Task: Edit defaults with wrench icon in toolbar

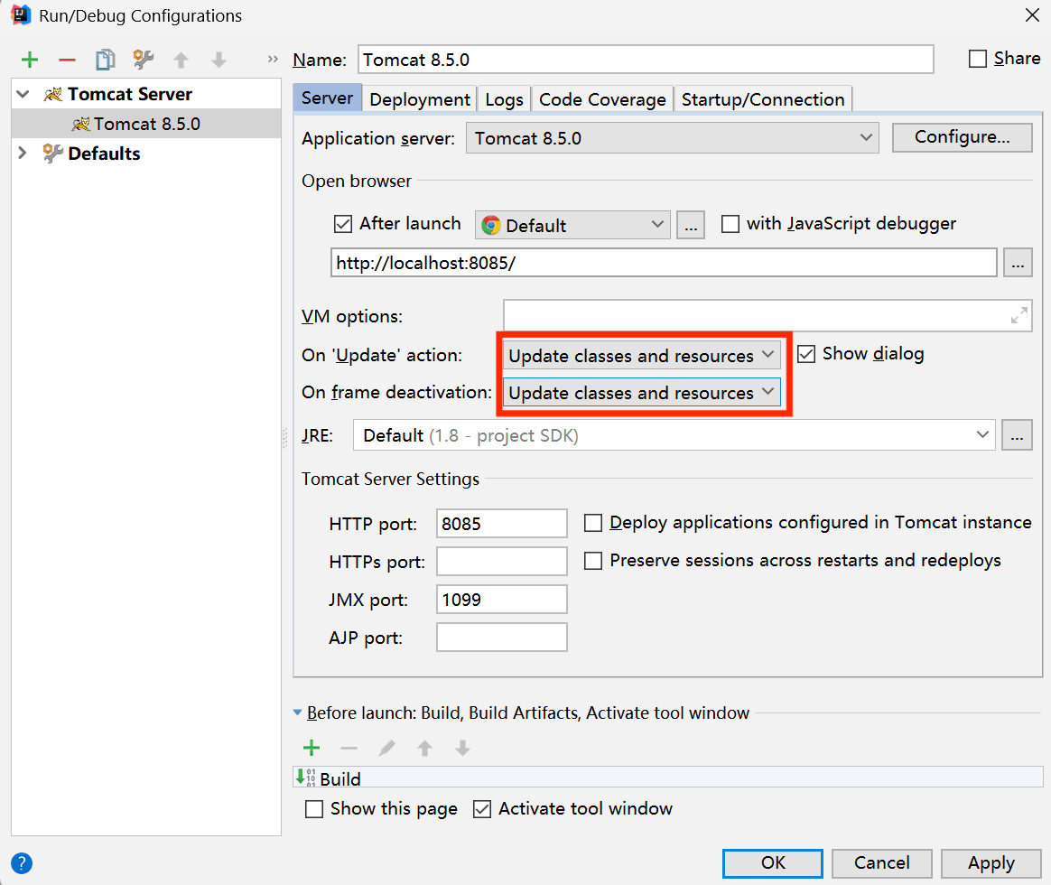Action: point(143,60)
